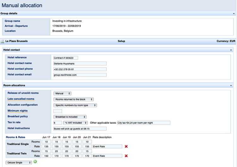The width and height of the screenshot is (237, 167).
Task: Click Traditional Twin rooms field for Jun 17
Action: (x=46, y=151)
